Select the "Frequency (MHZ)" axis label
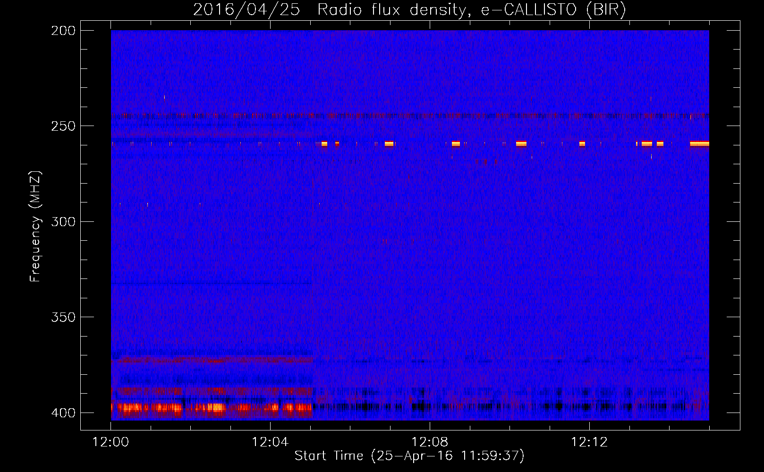The width and height of the screenshot is (764, 472). (x=35, y=226)
